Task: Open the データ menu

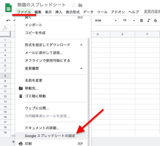Action: point(88,12)
